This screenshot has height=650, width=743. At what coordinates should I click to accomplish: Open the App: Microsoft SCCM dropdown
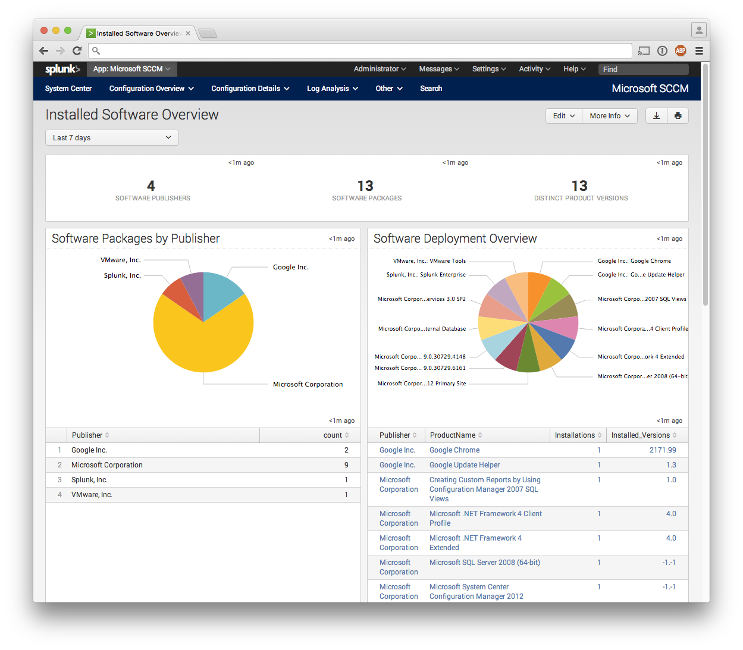(x=132, y=69)
